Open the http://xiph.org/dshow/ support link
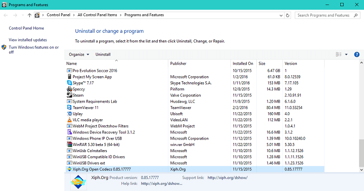The width and height of the screenshot is (364, 191). pyautogui.click(x=227, y=178)
